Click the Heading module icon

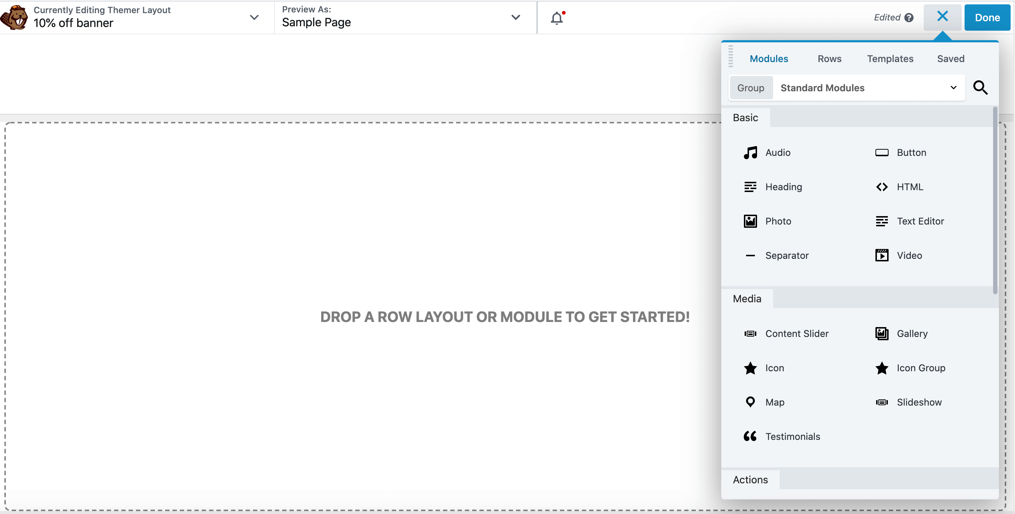(x=750, y=187)
